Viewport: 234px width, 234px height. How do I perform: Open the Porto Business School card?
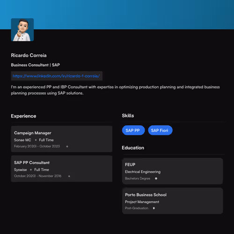pos(173,201)
